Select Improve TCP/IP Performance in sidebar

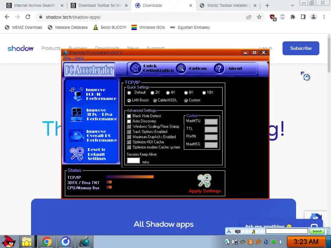pyautogui.click(x=93, y=94)
